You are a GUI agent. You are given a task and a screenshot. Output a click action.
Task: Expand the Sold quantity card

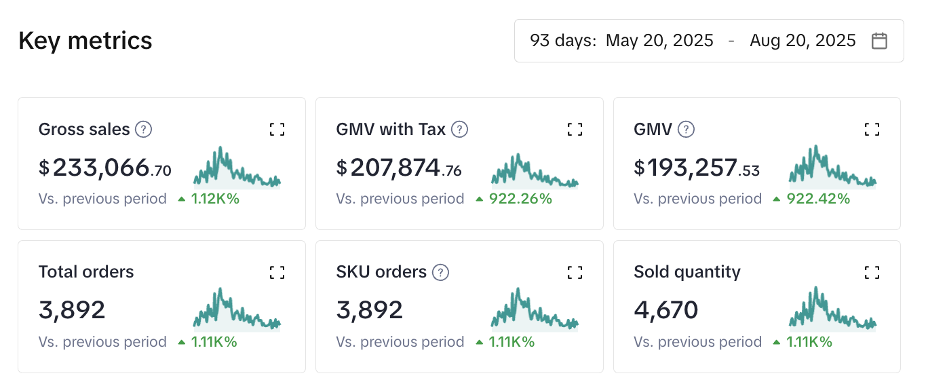point(872,273)
